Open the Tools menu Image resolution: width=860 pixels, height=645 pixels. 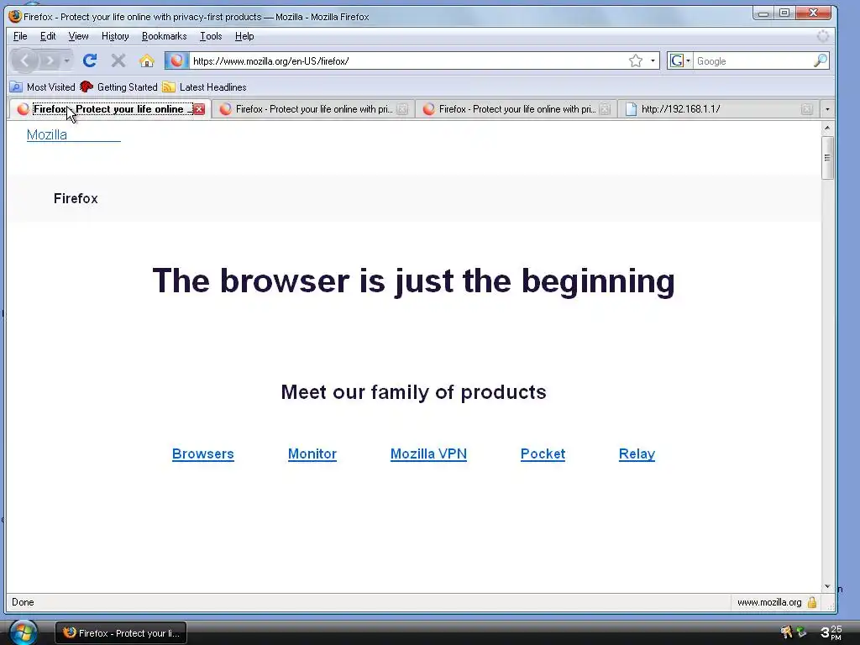click(x=211, y=36)
